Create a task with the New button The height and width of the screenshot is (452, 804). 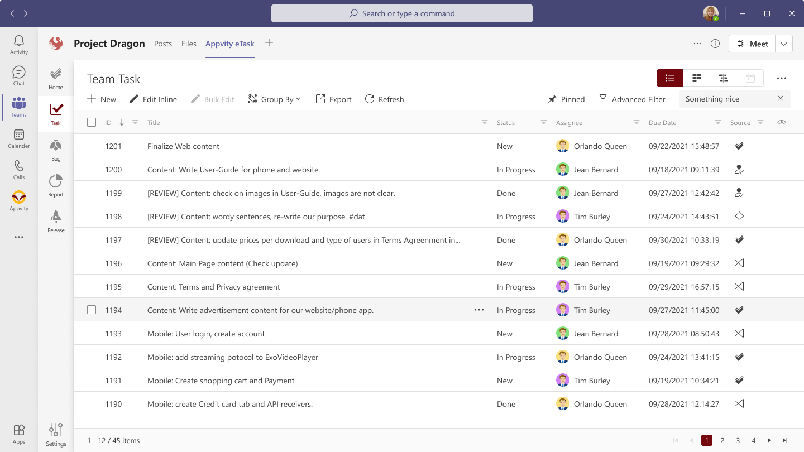tap(101, 99)
